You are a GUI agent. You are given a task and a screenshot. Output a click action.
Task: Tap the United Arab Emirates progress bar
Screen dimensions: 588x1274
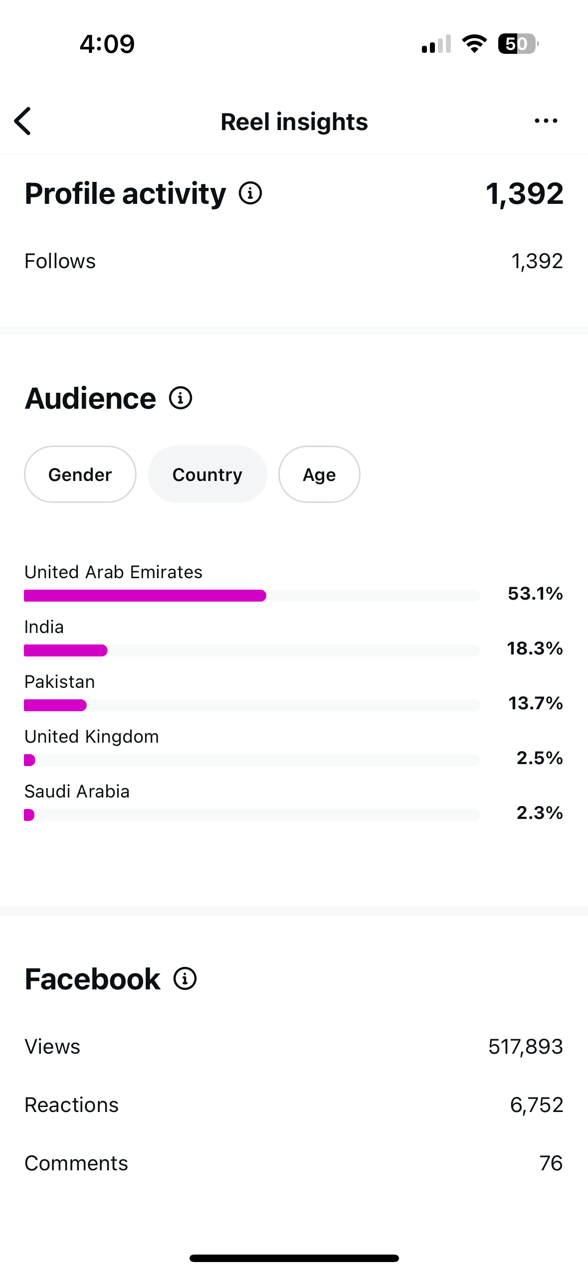[251, 595]
